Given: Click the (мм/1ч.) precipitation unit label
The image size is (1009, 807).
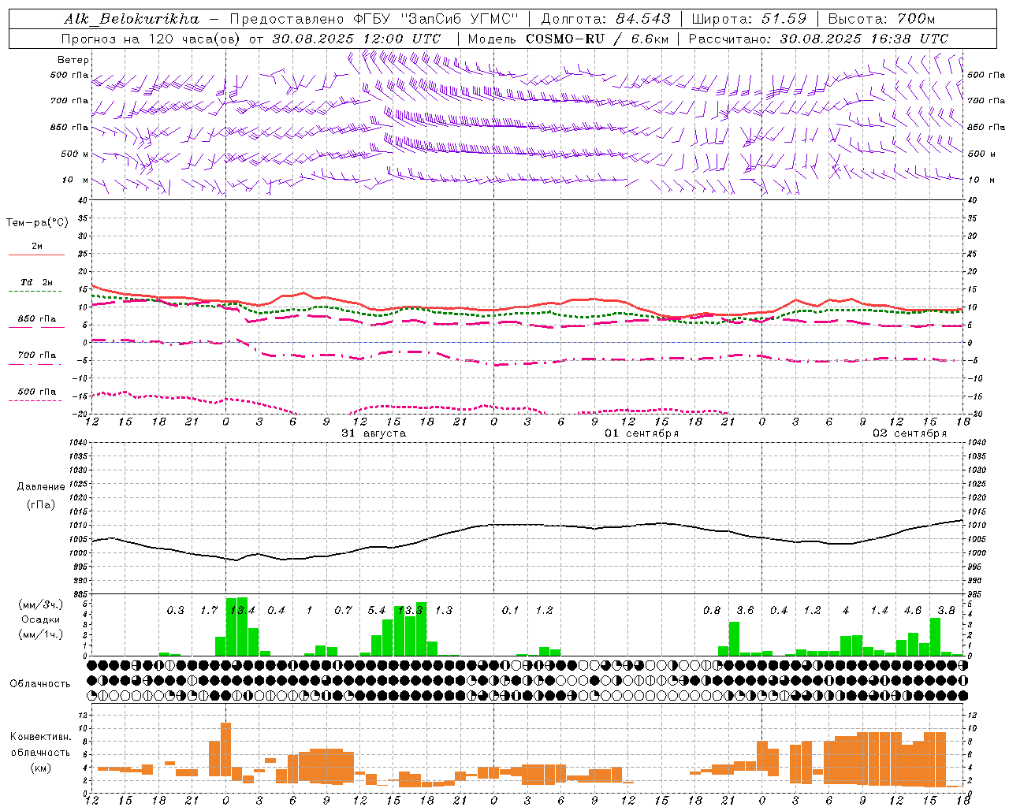Looking at the screenshot, I should 40,634.
